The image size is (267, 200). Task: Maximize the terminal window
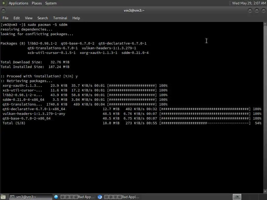pyautogui.click(x=257, y=10)
